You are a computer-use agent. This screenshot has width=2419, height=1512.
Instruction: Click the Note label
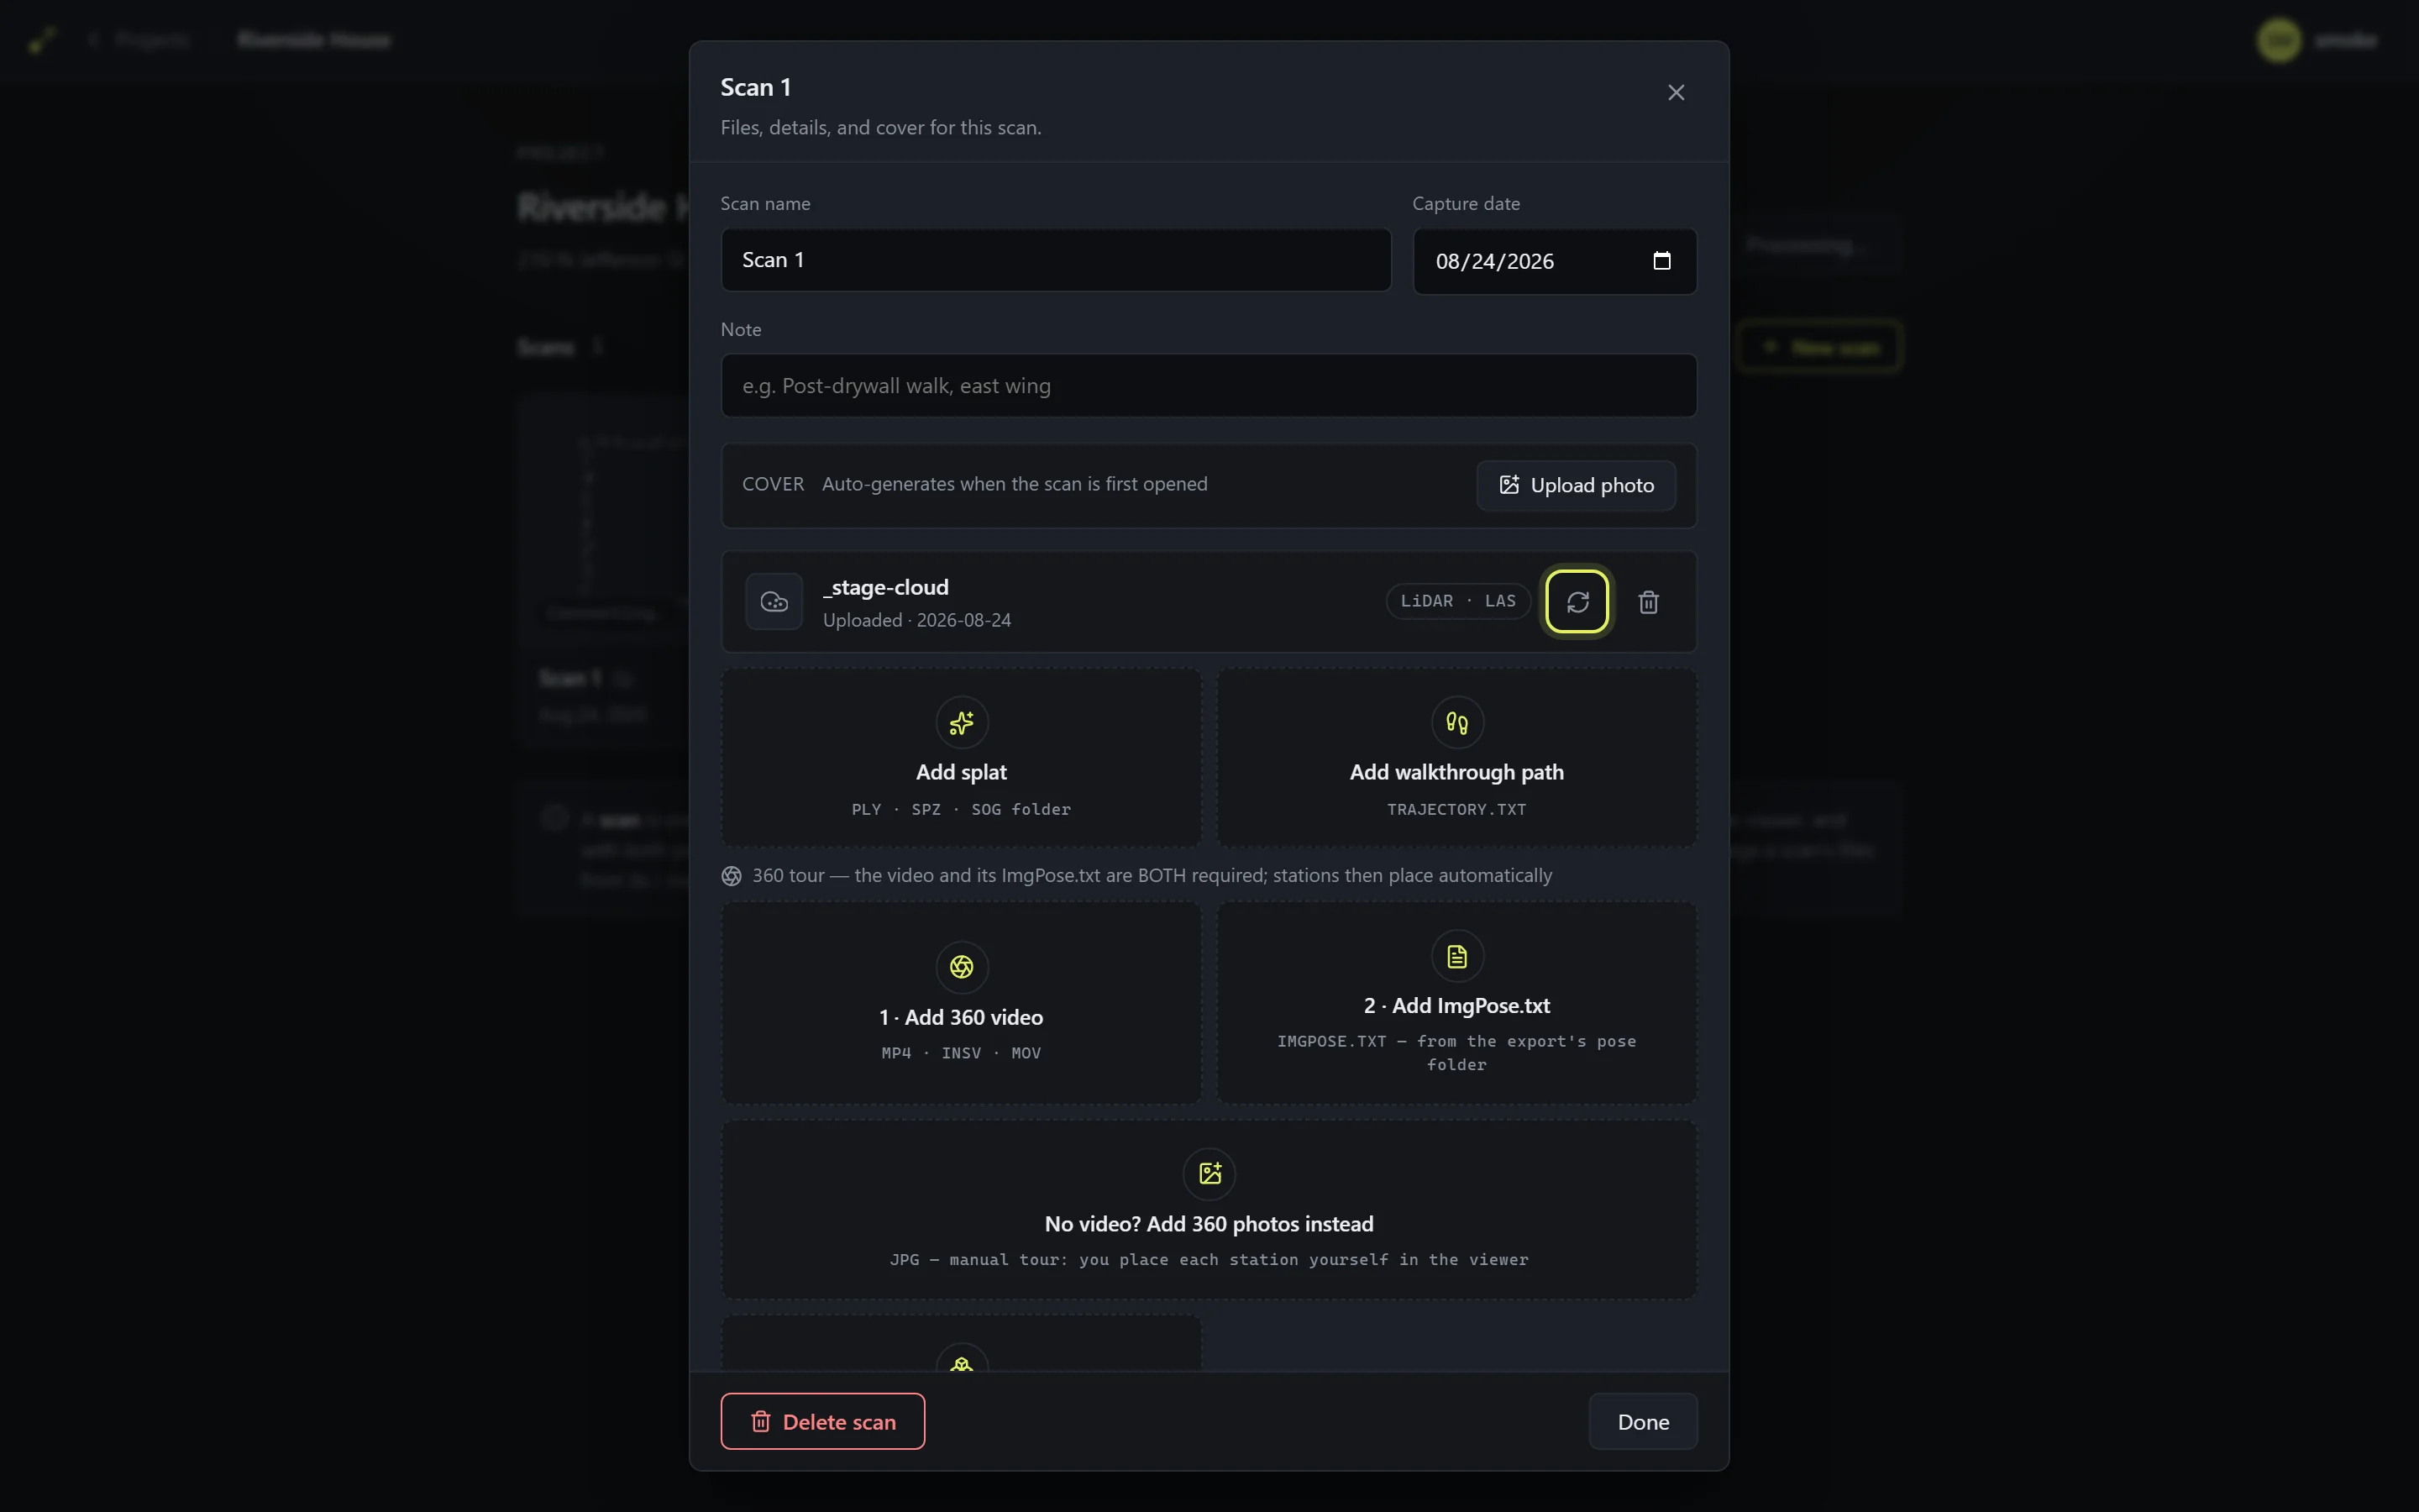tap(741, 330)
